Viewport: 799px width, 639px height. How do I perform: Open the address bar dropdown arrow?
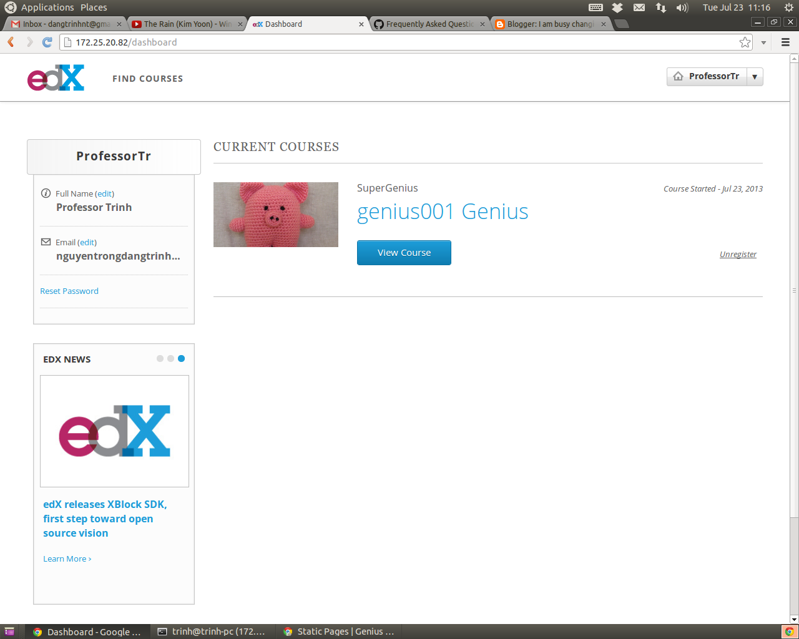(763, 42)
